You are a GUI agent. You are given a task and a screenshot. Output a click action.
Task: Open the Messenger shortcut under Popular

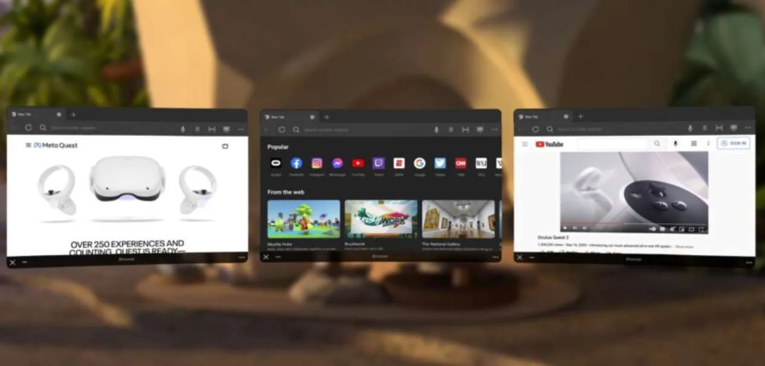pos(338,163)
